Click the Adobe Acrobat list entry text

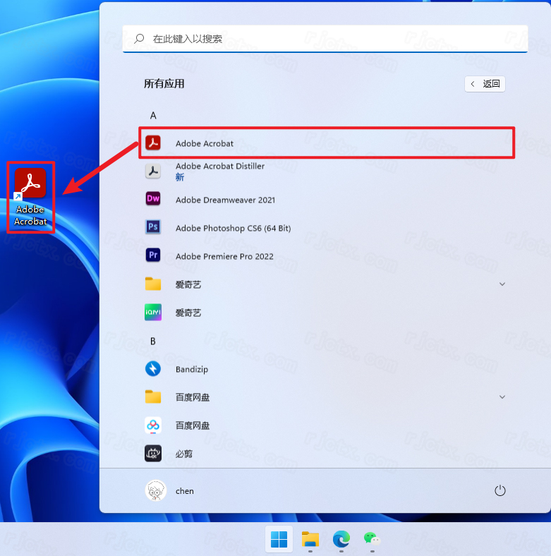(x=205, y=144)
